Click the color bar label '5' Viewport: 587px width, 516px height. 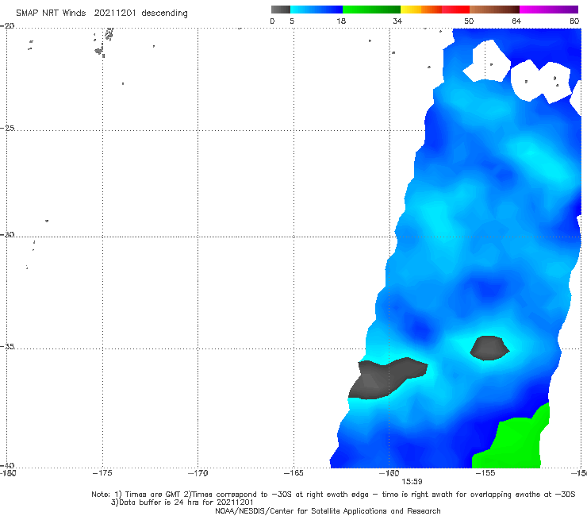click(292, 21)
